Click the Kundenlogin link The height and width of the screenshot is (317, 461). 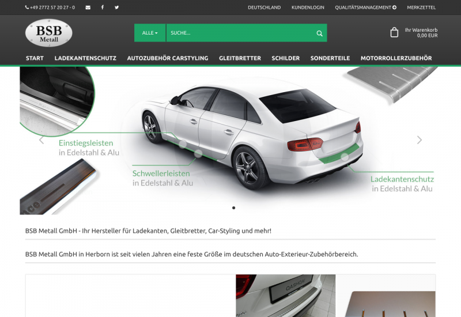point(308,7)
